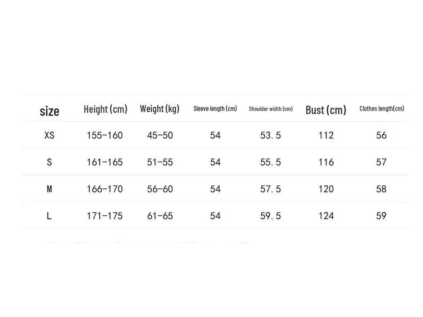The image size is (423, 317).
Task: Click the shoulder width value 53.5
Action: click(271, 135)
